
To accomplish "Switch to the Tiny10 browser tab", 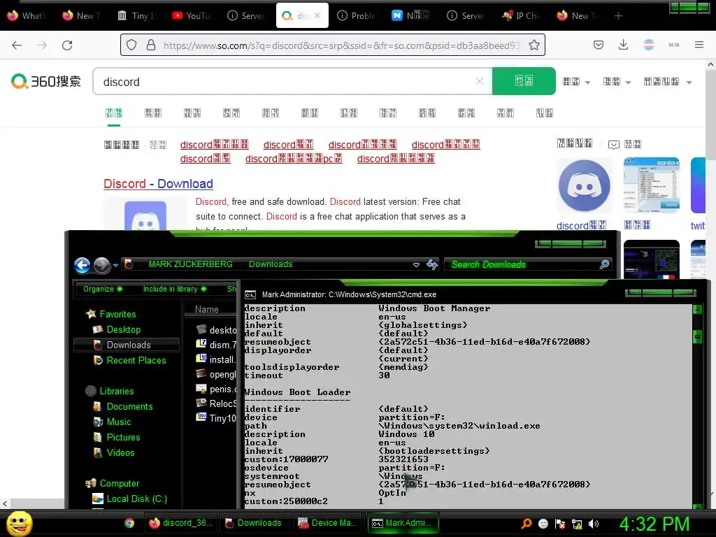I will [x=136, y=15].
